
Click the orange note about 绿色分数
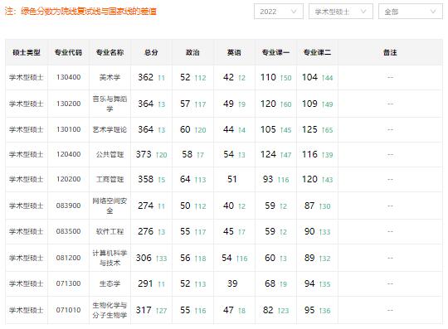point(80,12)
